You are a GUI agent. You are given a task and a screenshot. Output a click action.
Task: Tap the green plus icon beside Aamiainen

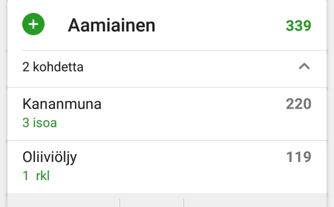(34, 25)
